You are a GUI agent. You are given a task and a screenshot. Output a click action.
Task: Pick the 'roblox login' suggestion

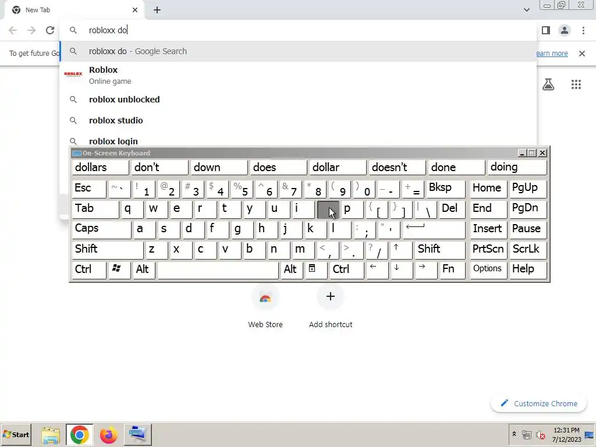[298, 139]
